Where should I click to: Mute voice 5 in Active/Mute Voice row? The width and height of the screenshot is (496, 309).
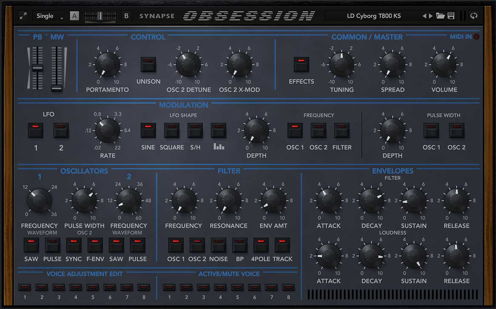point(237,287)
